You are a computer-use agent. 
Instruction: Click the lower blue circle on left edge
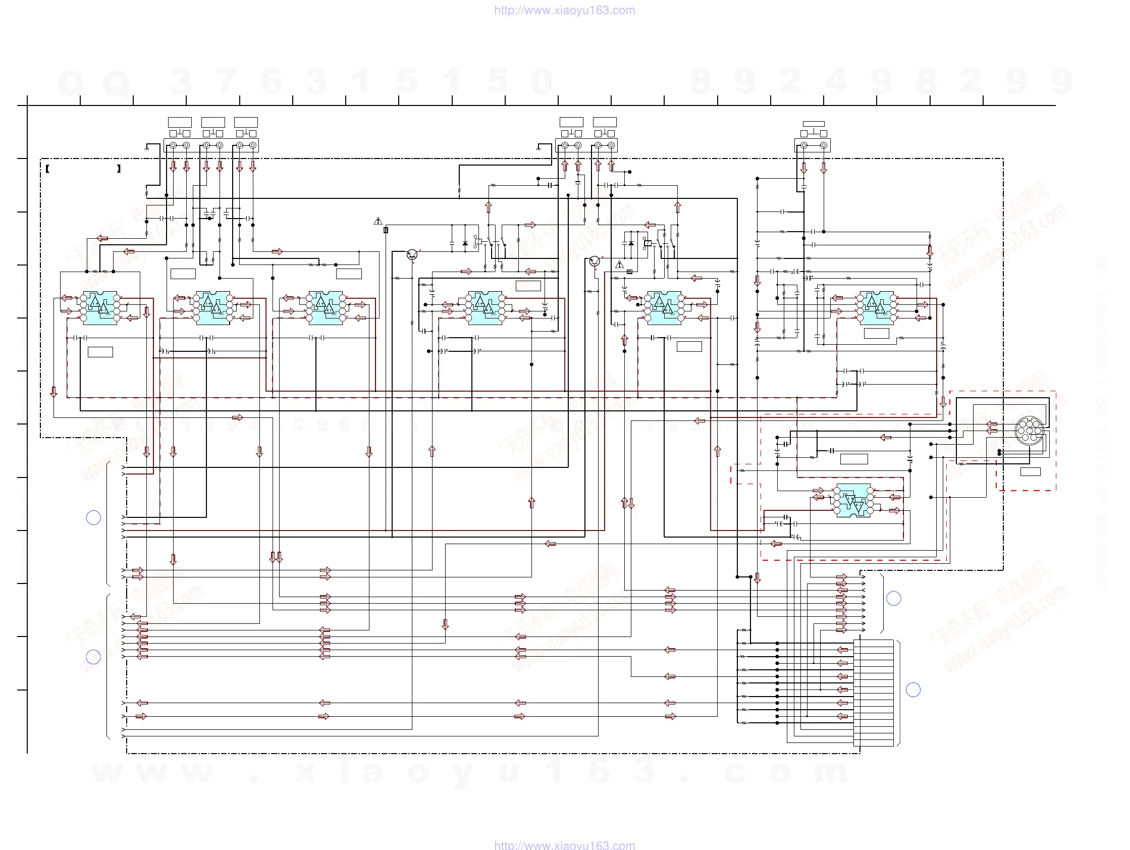[x=93, y=657]
